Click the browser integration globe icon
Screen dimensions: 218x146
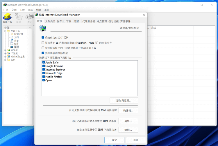click(x=43, y=28)
